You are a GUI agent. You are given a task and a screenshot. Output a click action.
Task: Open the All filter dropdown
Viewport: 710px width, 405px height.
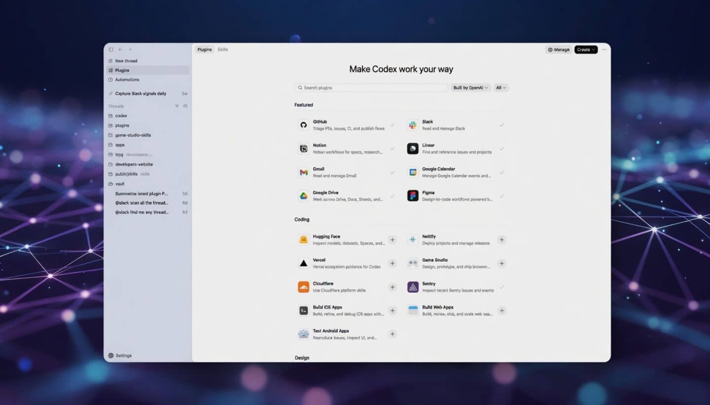click(501, 88)
